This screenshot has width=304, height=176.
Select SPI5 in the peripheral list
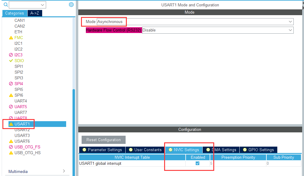point(19,89)
